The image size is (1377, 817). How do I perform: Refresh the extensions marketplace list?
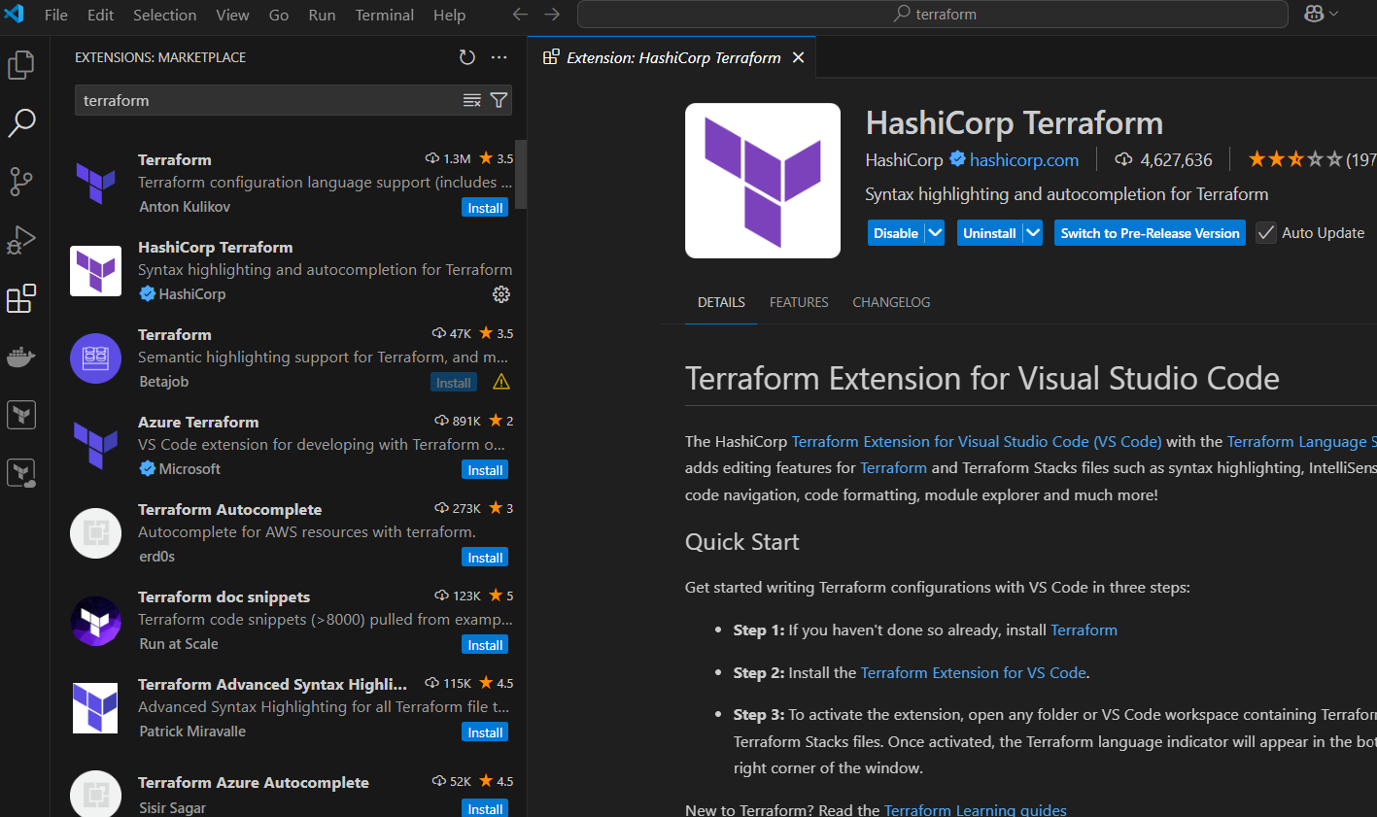[467, 57]
